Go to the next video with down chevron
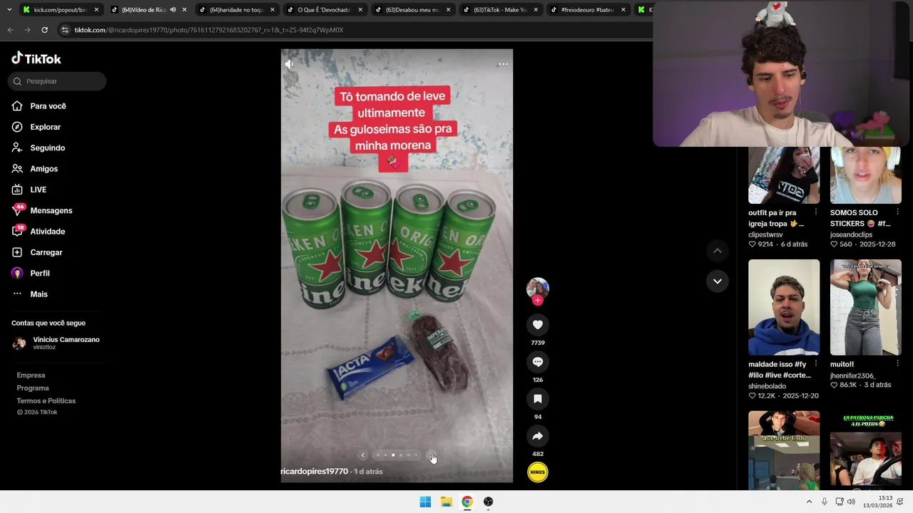913x513 pixels. tap(718, 281)
